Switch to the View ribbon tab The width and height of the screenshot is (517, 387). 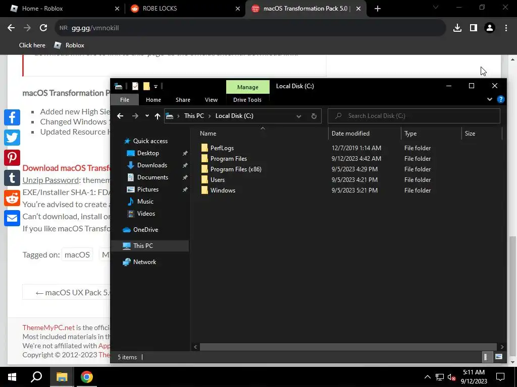pyautogui.click(x=211, y=100)
